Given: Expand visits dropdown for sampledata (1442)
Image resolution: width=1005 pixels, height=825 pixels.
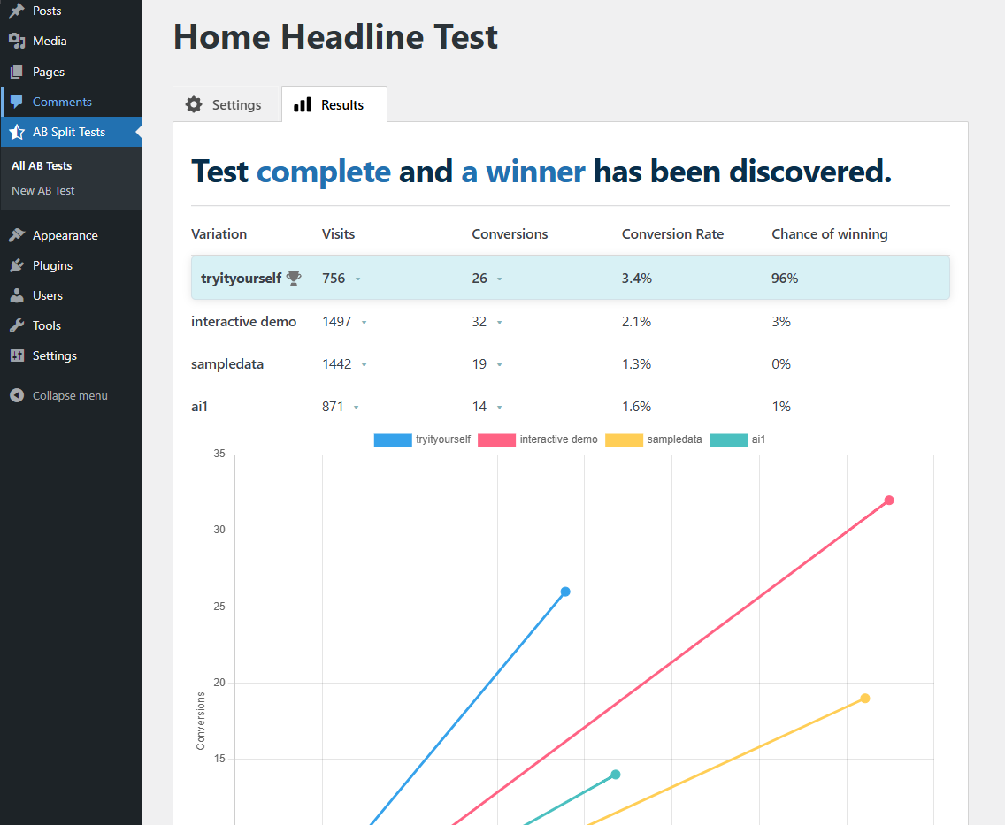Looking at the screenshot, I should (364, 365).
